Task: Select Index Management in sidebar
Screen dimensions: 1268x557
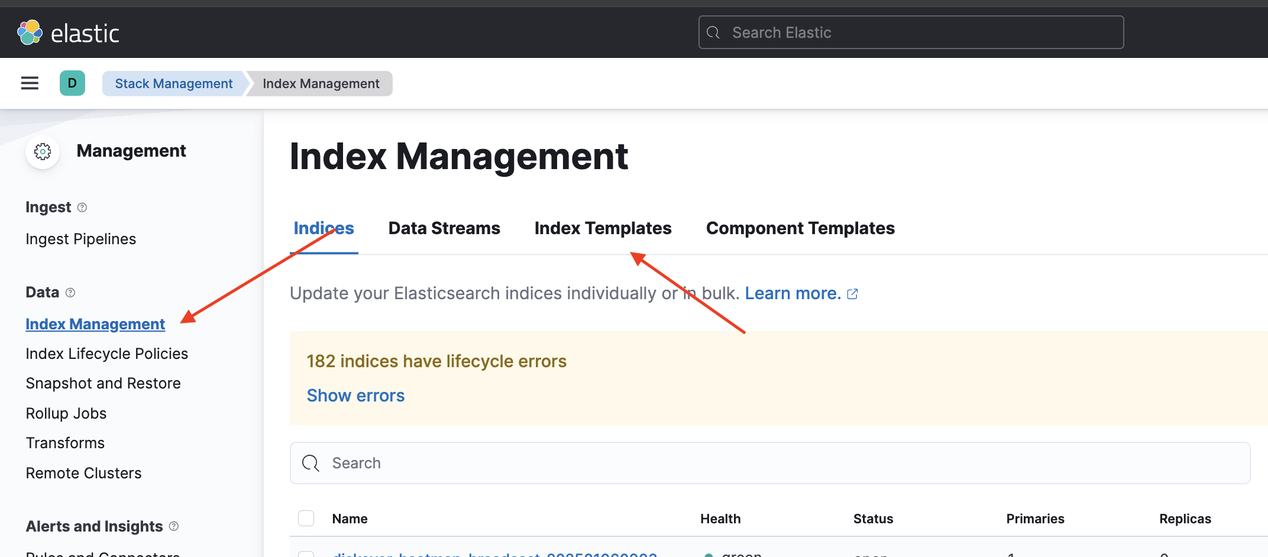Action: tap(95, 324)
